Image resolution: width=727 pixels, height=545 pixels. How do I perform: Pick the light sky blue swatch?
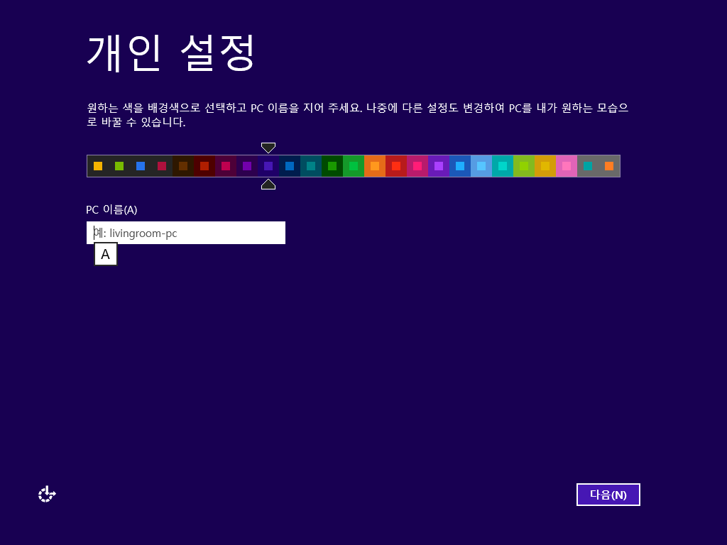[482, 166]
